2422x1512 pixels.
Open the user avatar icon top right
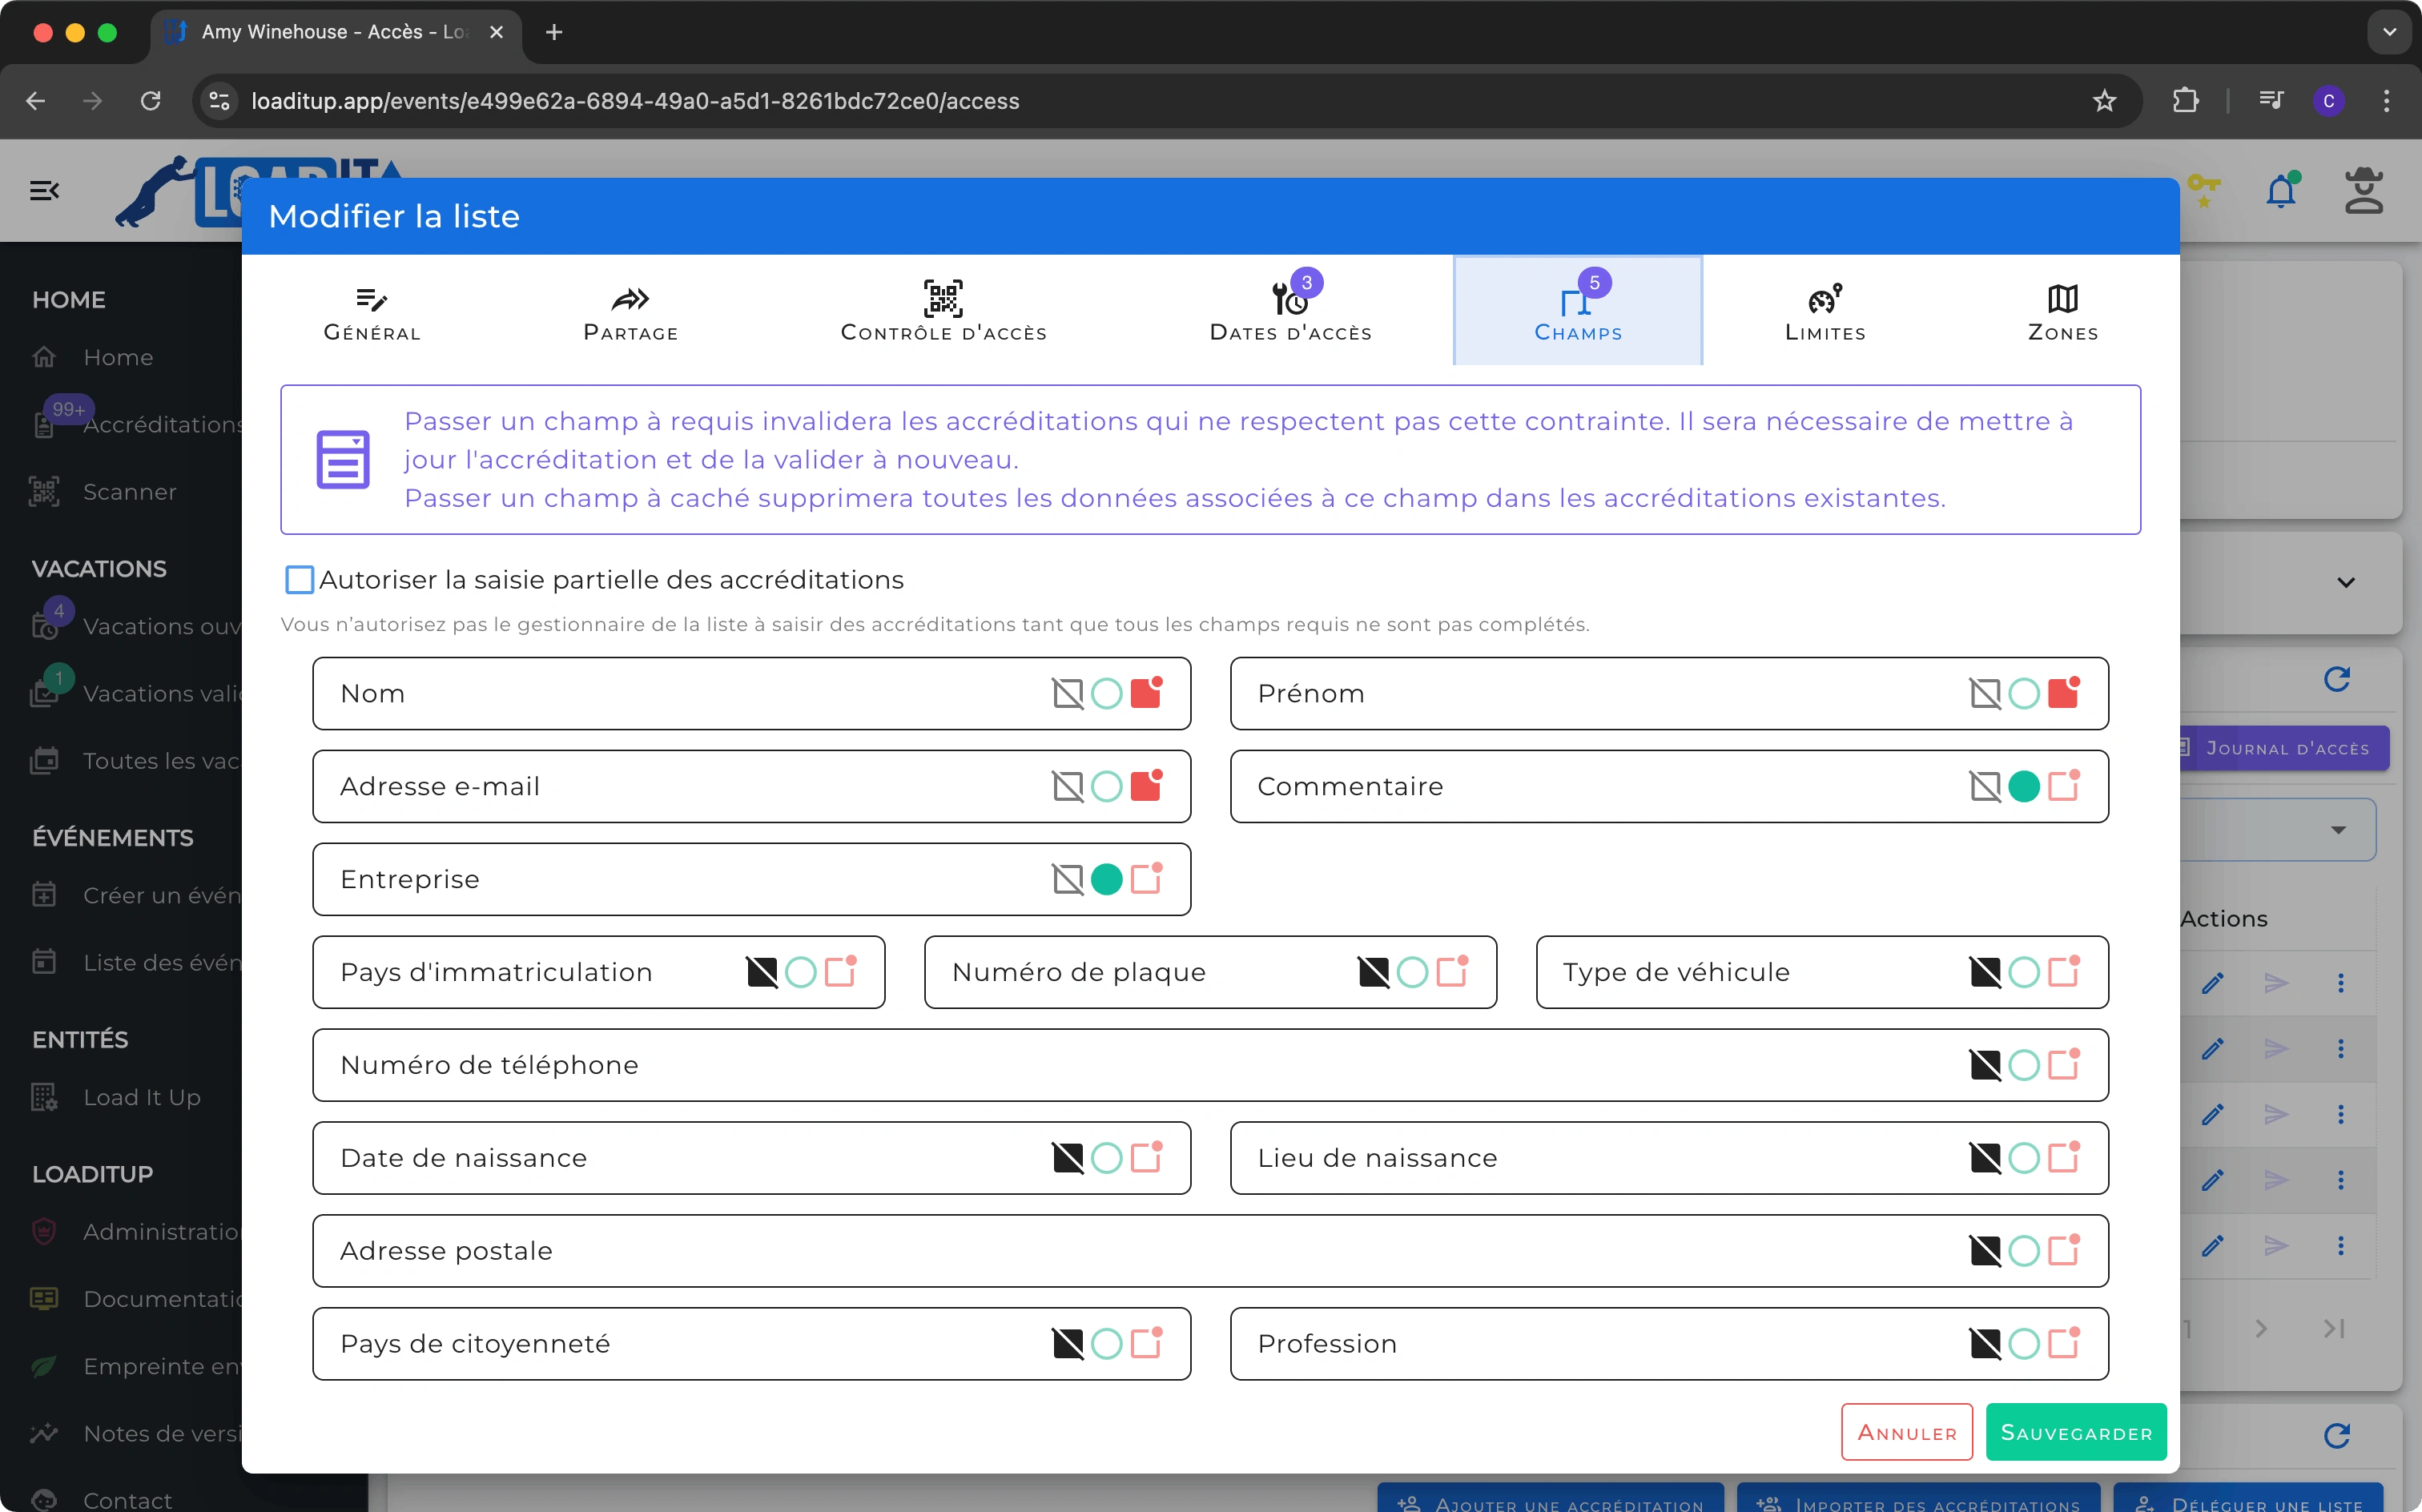tap(2364, 190)
